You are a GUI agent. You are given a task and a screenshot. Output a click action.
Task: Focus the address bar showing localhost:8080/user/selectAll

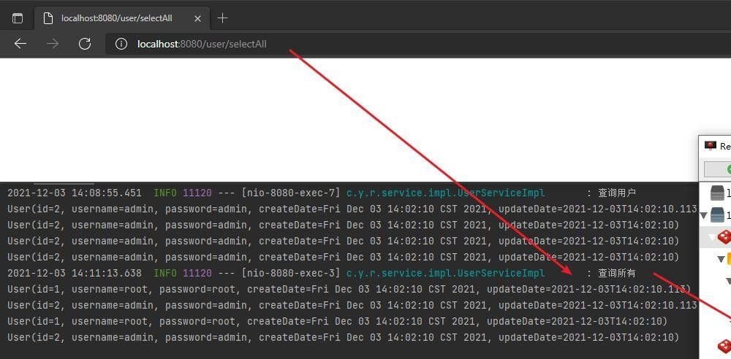[365, 44]
